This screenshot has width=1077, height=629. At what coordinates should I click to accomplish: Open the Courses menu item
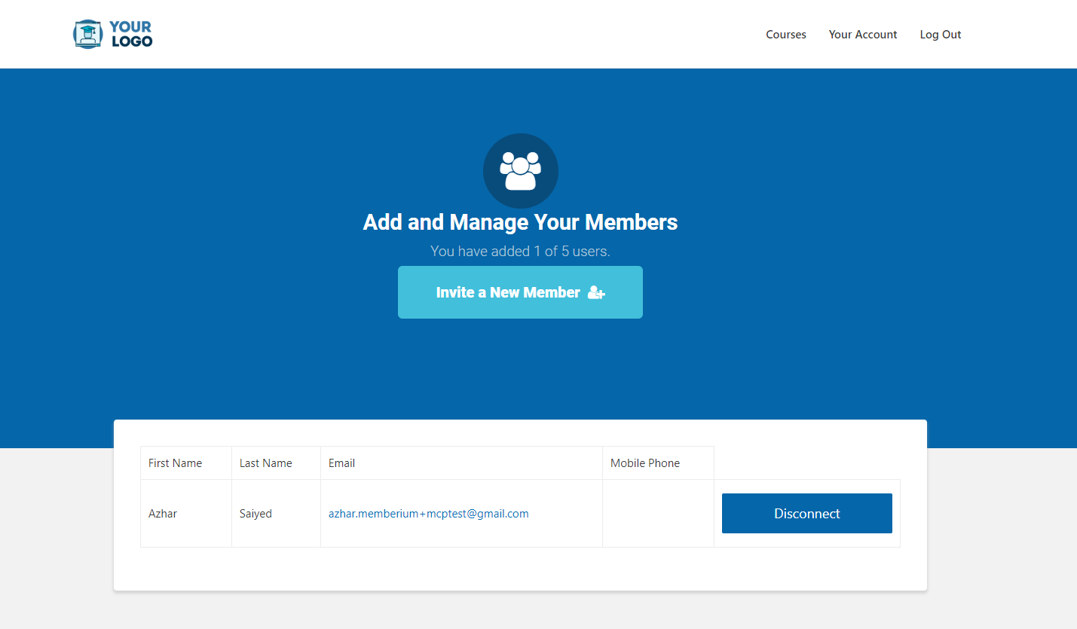[786, 35]
